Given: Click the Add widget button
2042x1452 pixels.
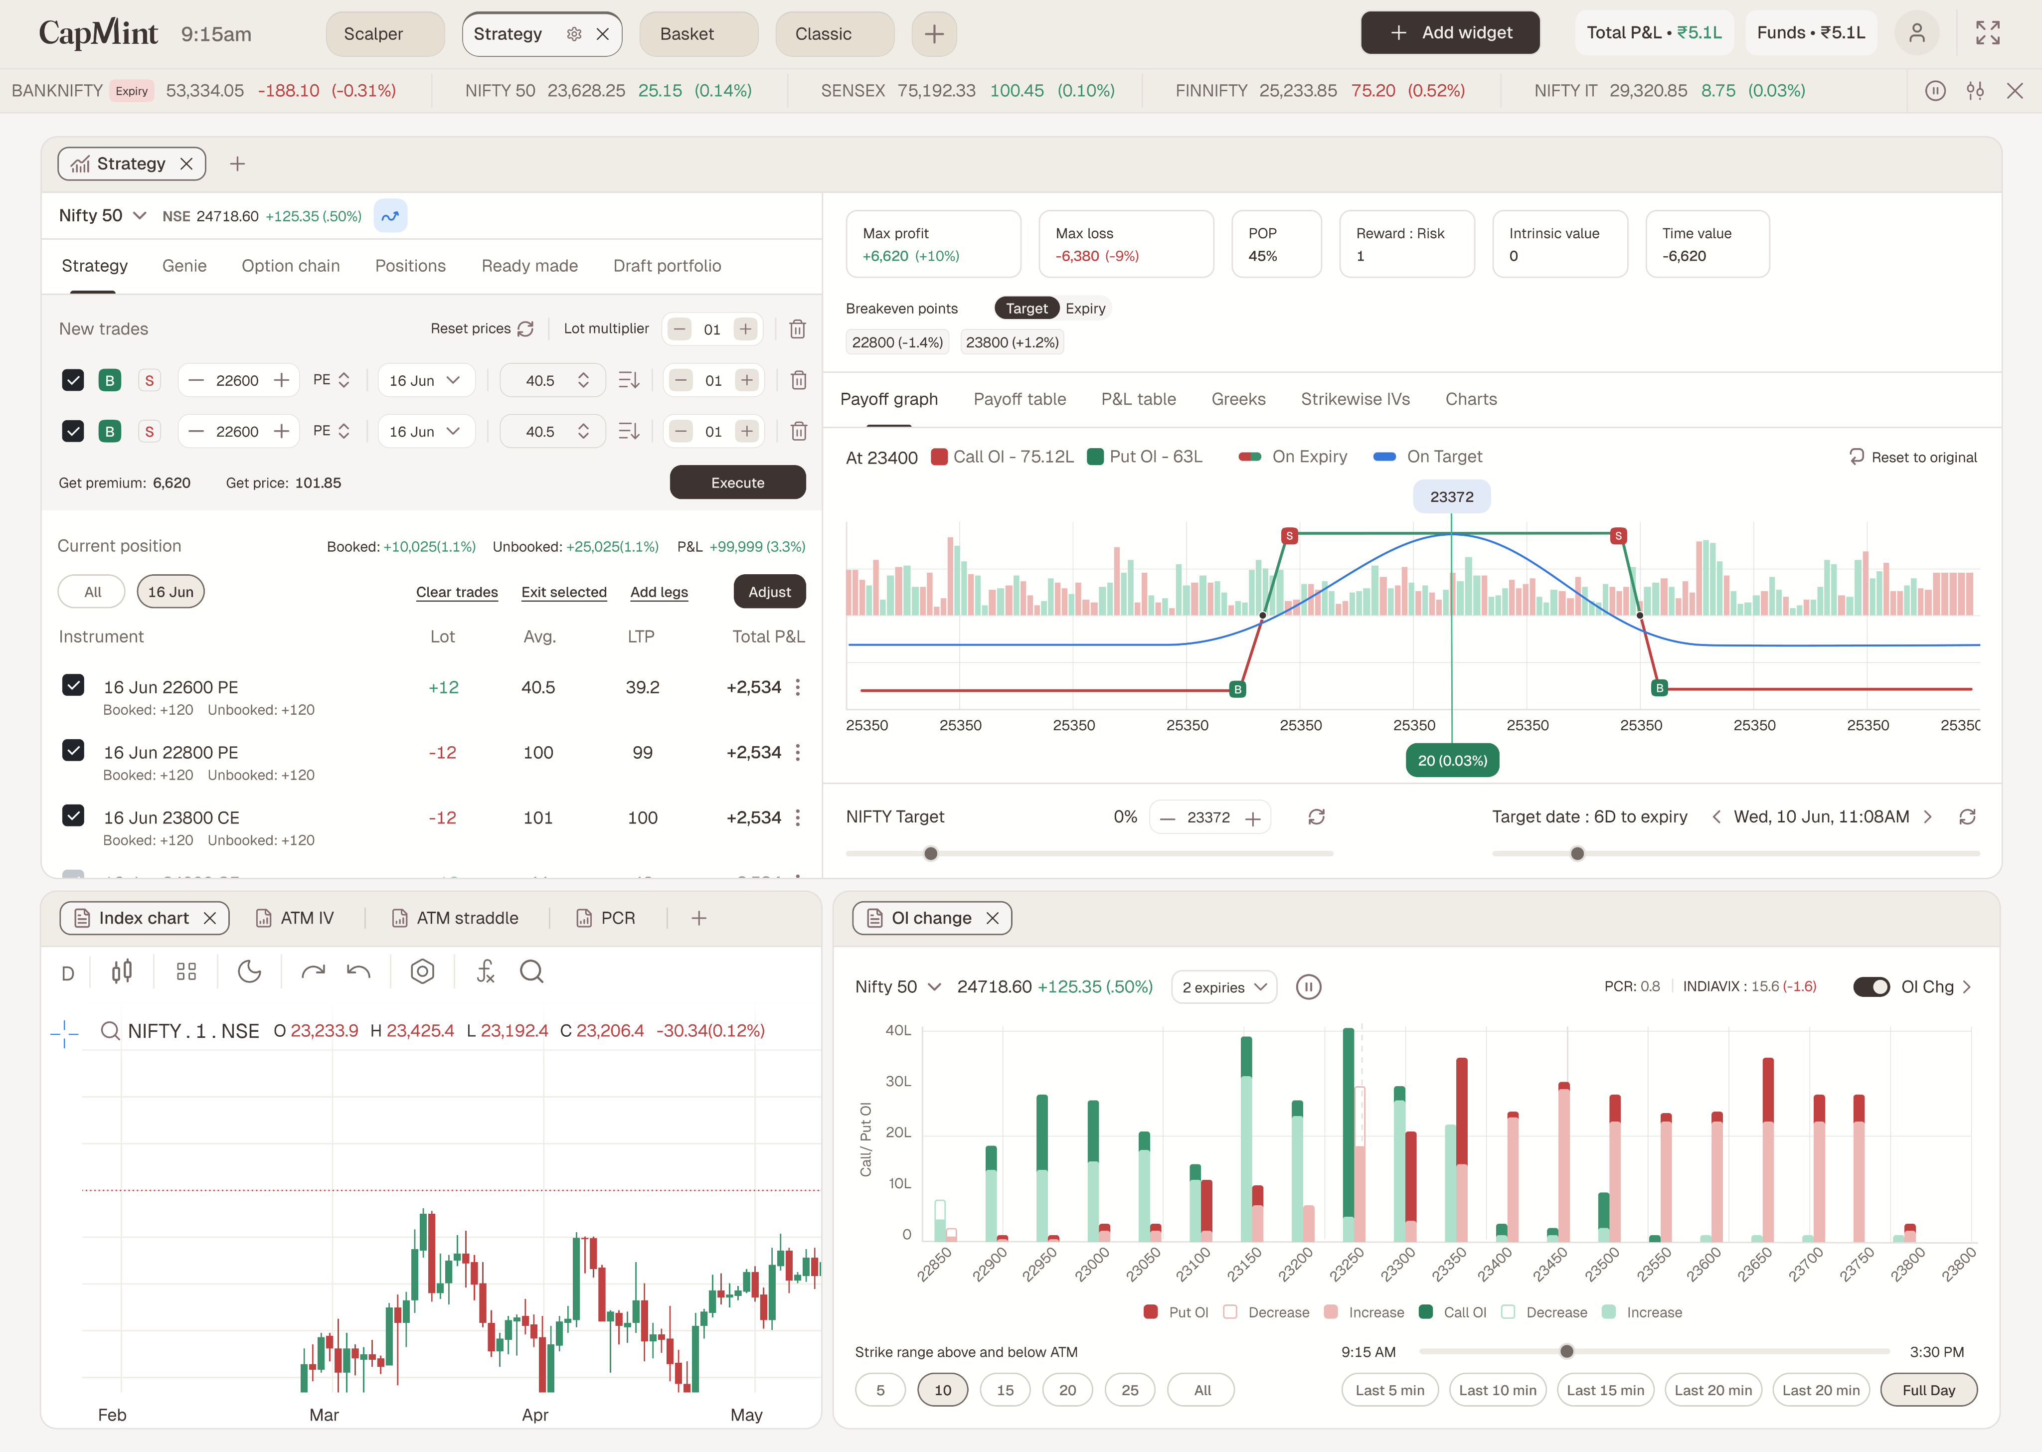Looking at the screenshot, I should click(x=1450, y=33).
